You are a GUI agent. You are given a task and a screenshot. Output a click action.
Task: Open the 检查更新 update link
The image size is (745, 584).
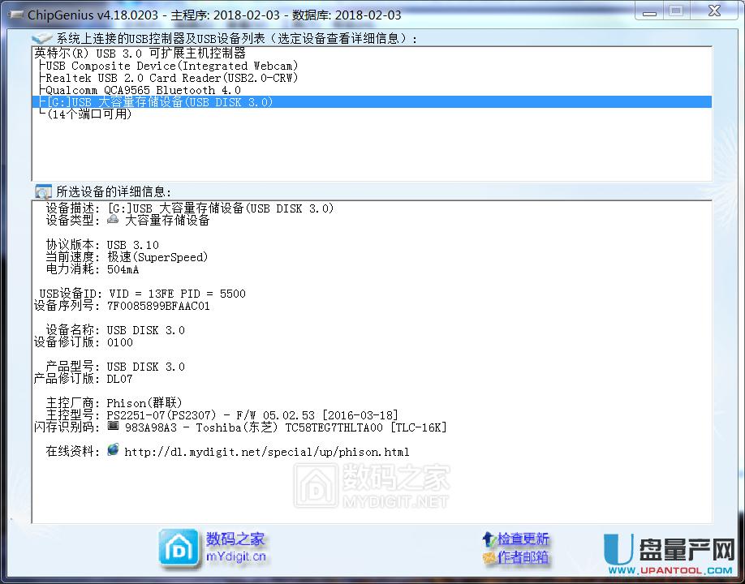click(521, 539)
